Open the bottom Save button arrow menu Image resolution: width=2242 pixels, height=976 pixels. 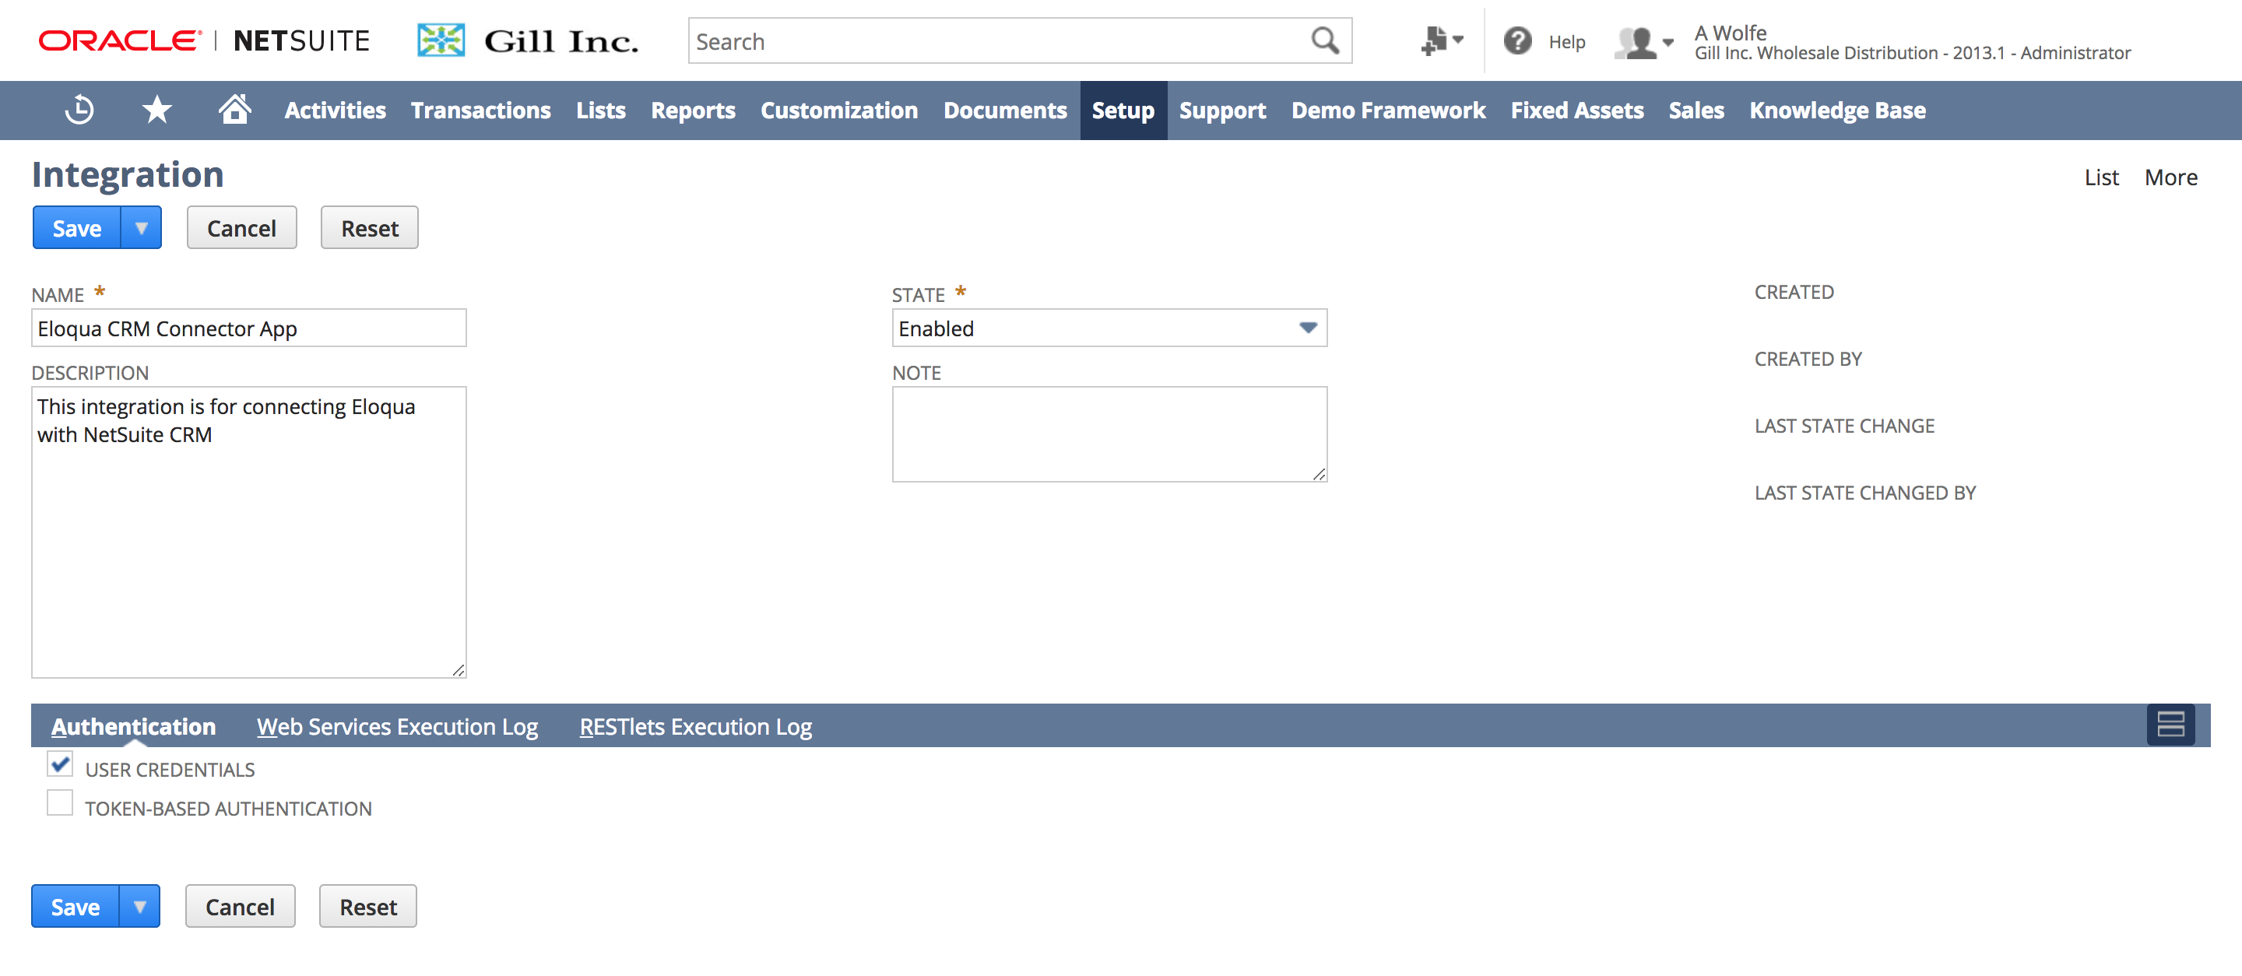(139, 907)
